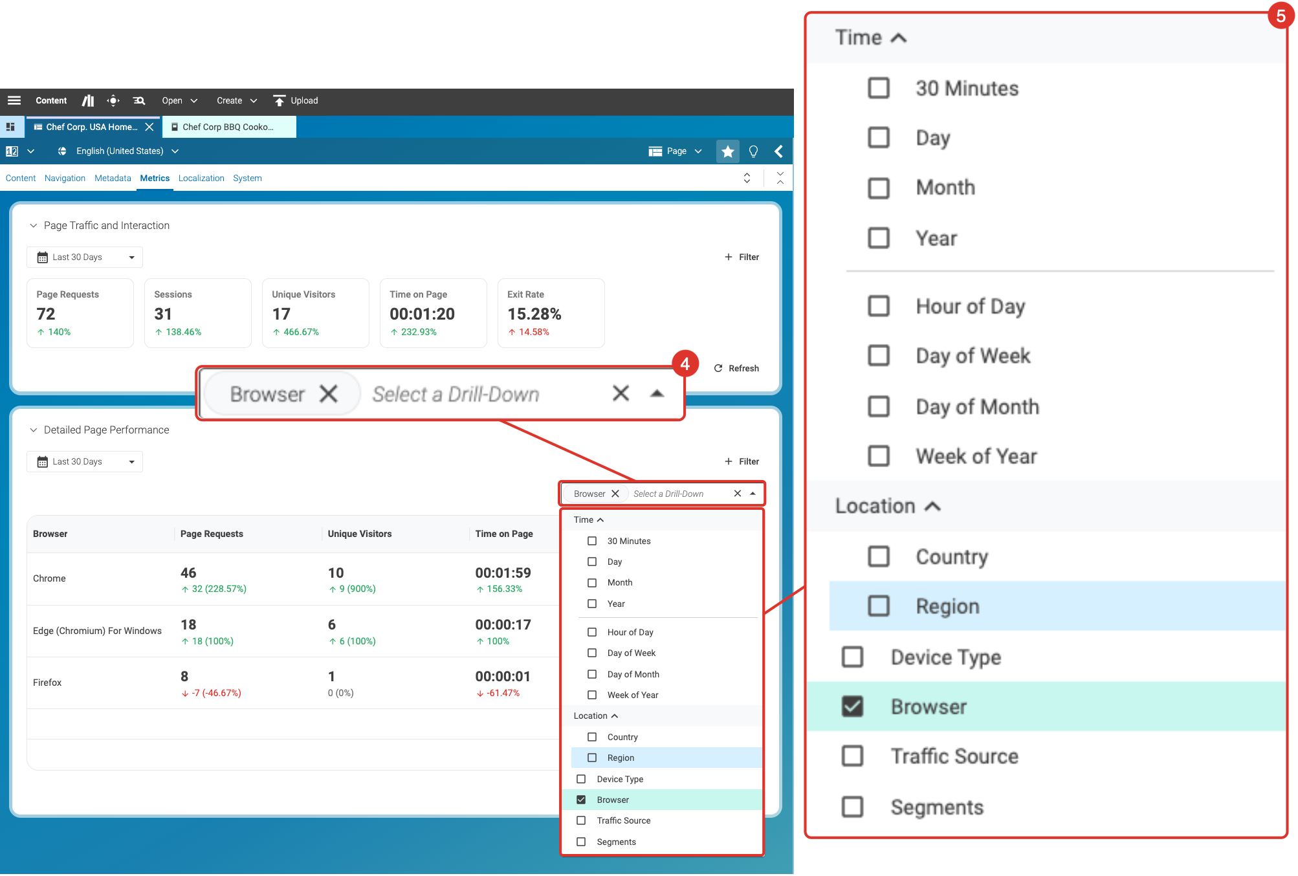Click the Refresh button
The image size is (1298, 876).
[x=736, y=368]
